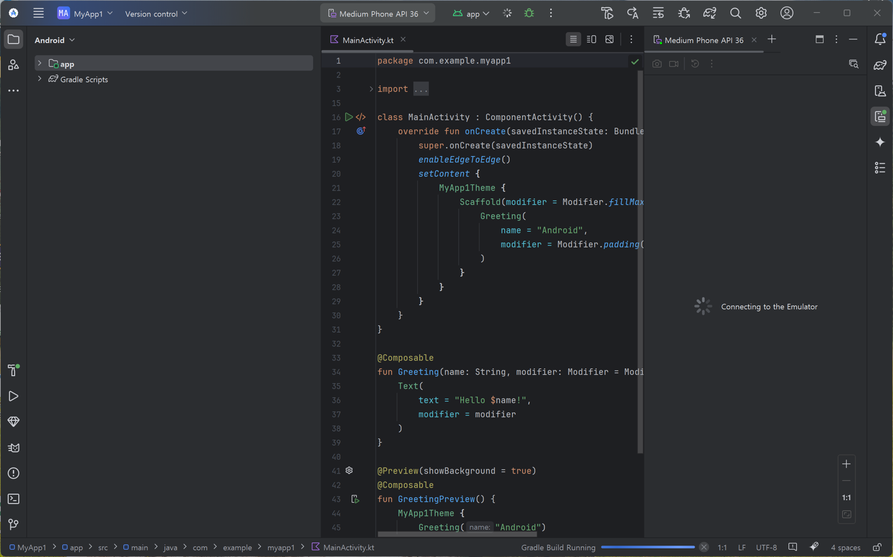The height and width of the screenshot is (557, 893).
Task: Hide the Running Devices tool window
Action: (853, 39)
